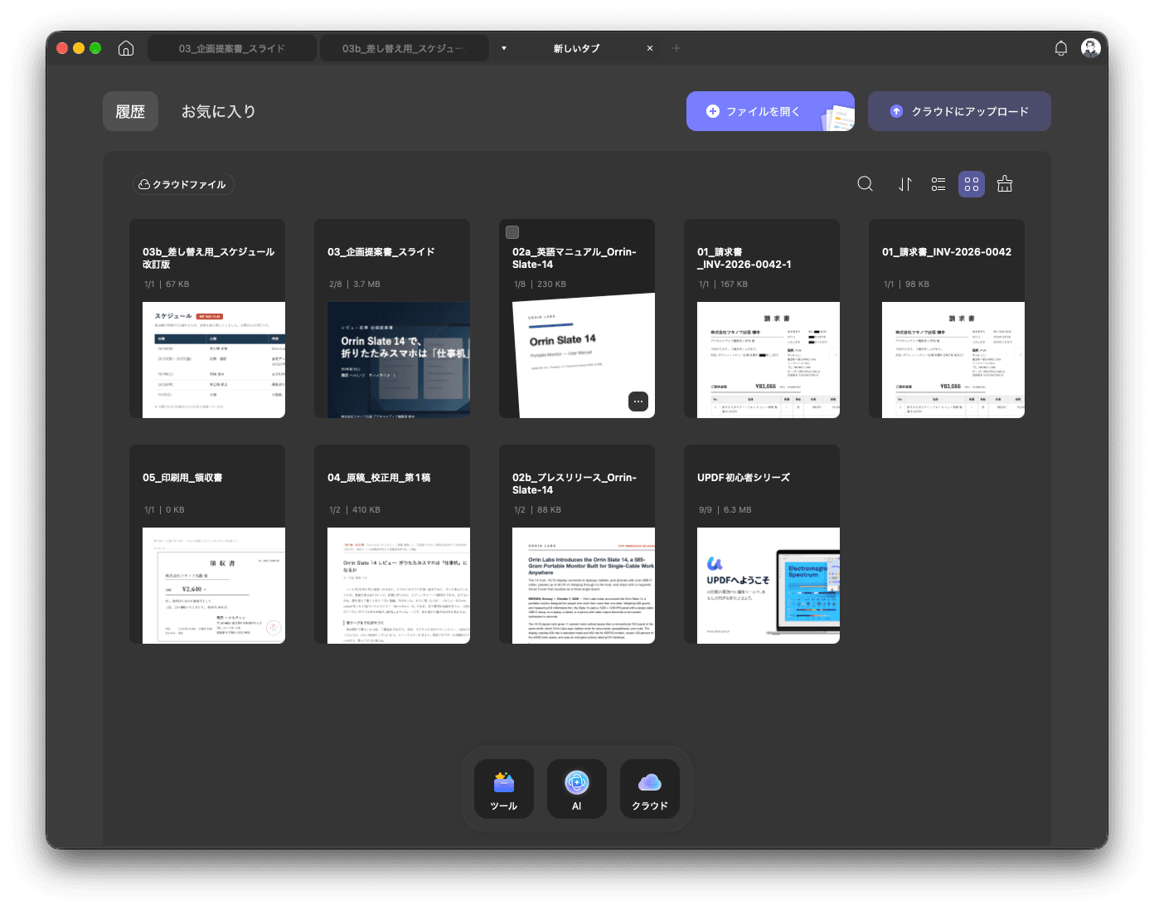
Task: Click the "2/8 | 3.7 MB" file info
Action: pos(355,284)
